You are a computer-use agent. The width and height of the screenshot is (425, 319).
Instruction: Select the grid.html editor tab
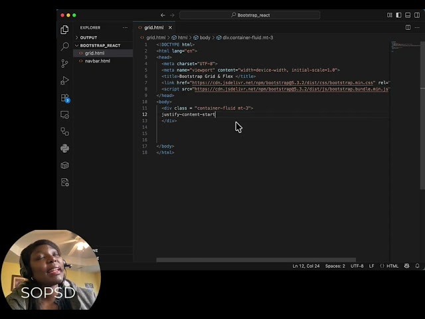pyautogui.click(x=153, y=27)
